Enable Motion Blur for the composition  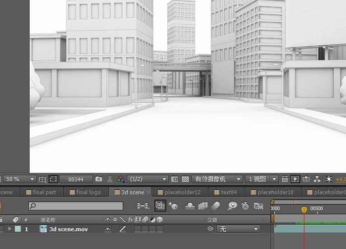[x=215, y=206]
